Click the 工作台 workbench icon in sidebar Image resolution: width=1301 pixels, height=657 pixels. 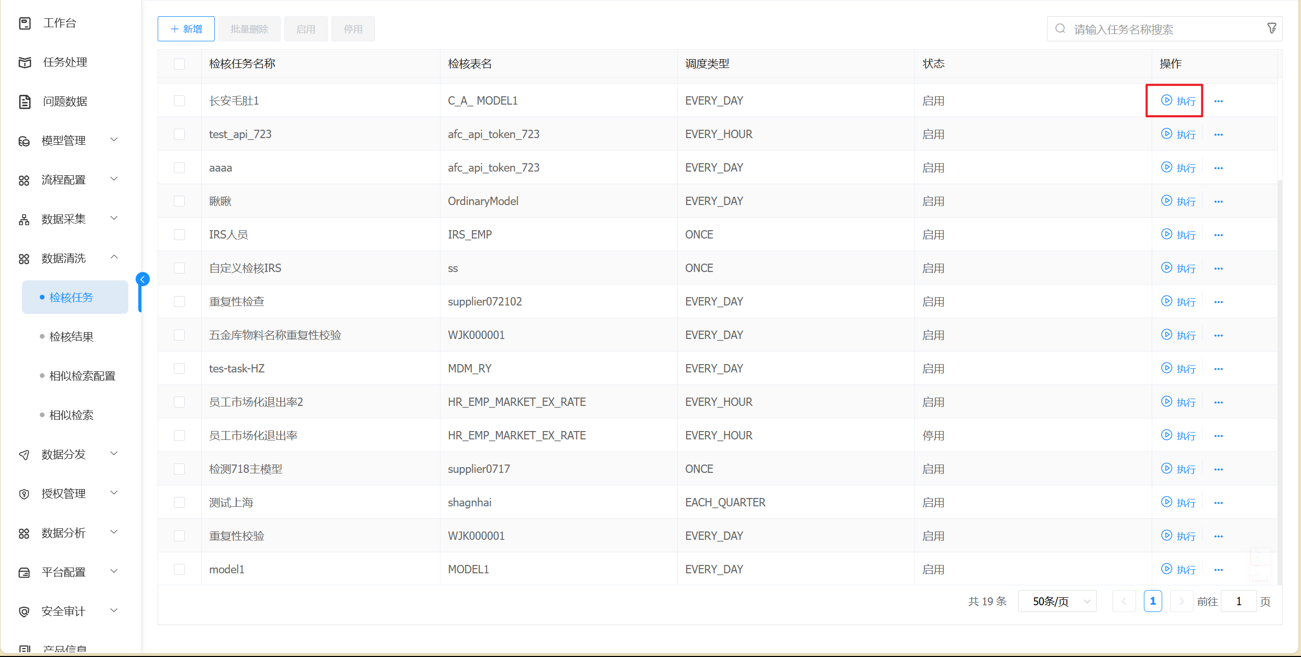25,23
